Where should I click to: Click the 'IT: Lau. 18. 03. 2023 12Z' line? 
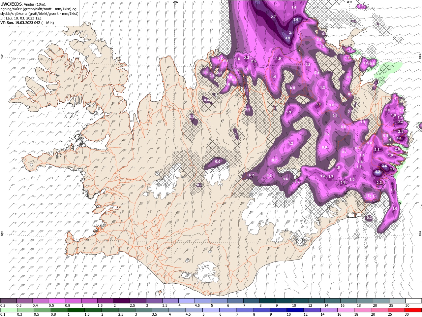[21, 18]
